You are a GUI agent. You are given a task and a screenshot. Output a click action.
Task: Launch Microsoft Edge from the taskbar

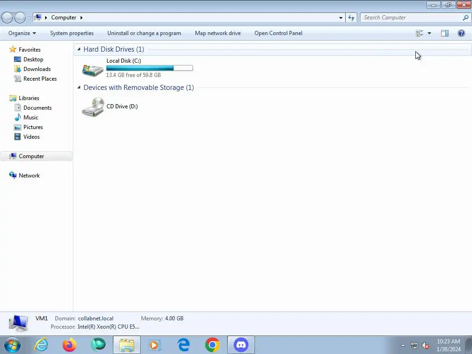click(x=183, y=345)
